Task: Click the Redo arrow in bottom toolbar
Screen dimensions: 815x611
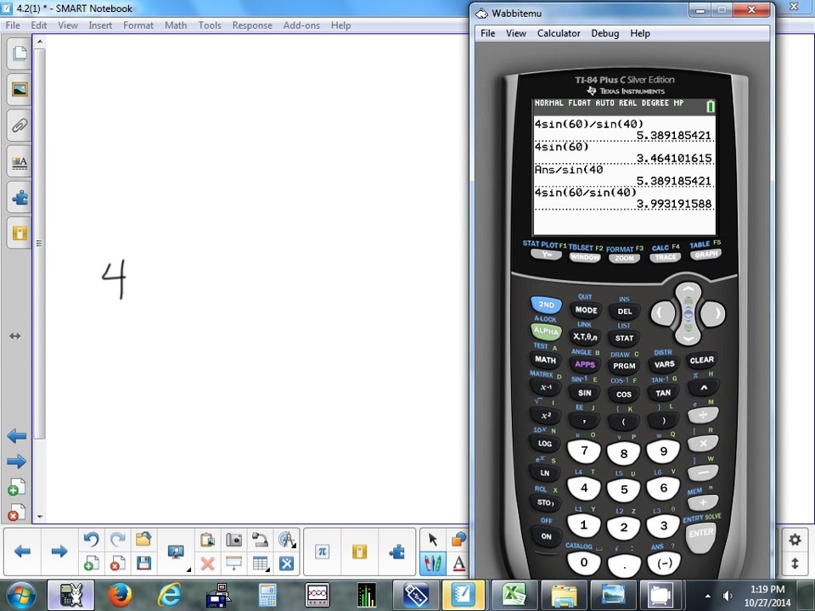Action: (117, 540)
